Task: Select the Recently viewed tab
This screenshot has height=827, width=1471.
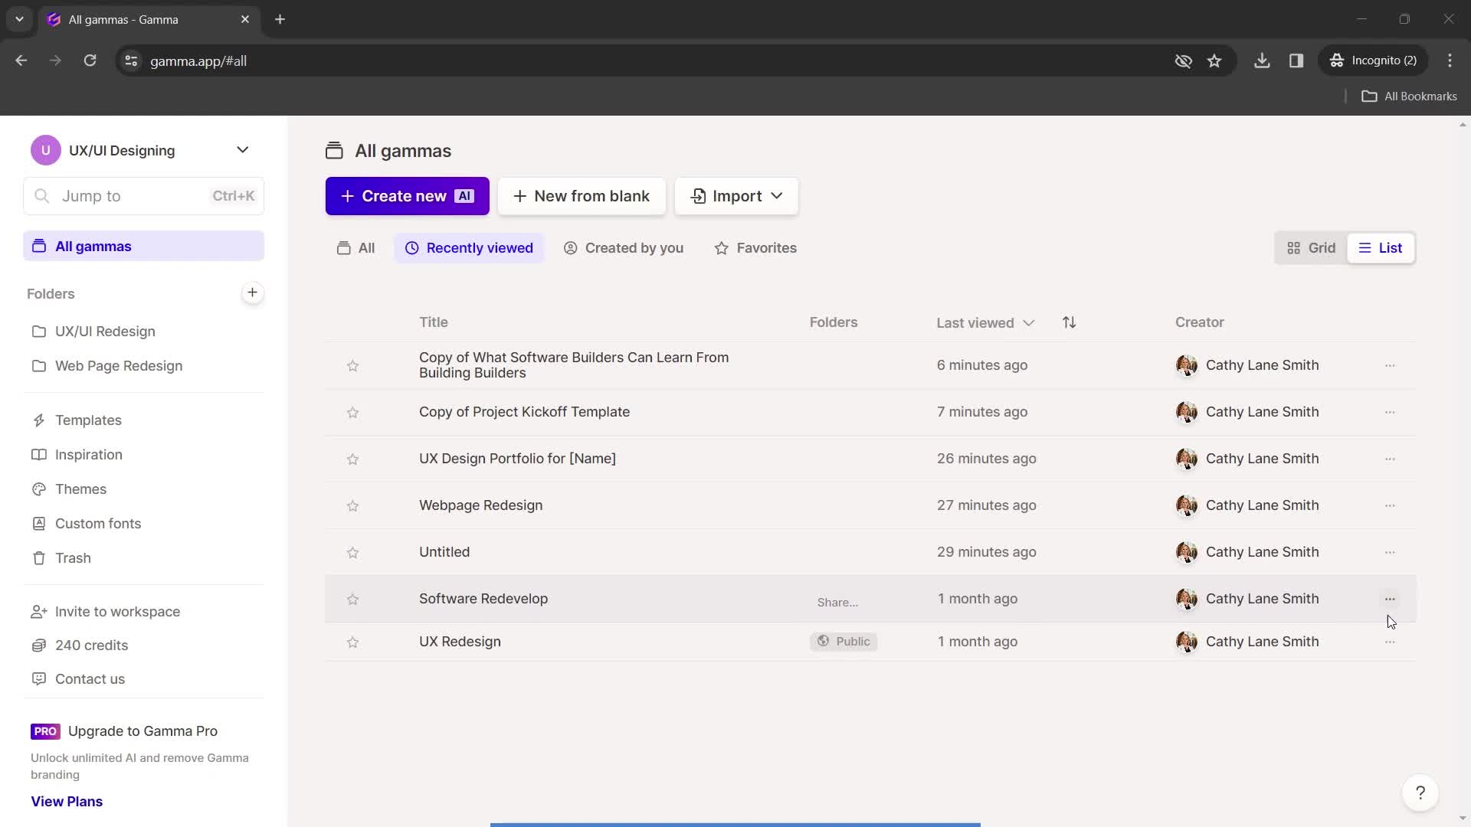Action: click(470, 247)
